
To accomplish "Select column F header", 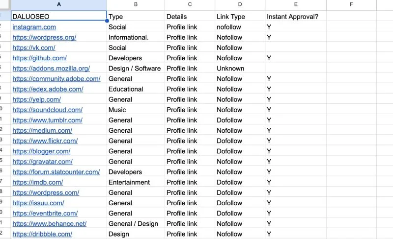I will tap(351, 4).
